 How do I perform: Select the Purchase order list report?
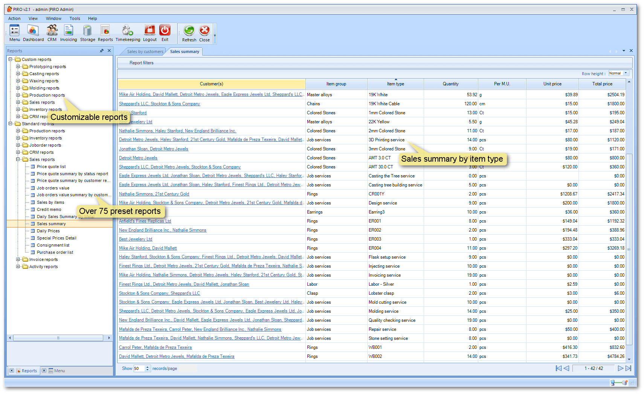point(55,252)
